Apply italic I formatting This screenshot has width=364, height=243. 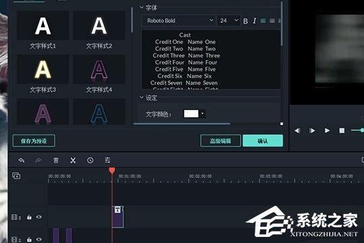click(x=254, y=21)
